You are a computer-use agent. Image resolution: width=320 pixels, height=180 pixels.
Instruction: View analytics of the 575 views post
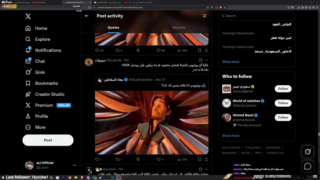click(x=182, y=159)
